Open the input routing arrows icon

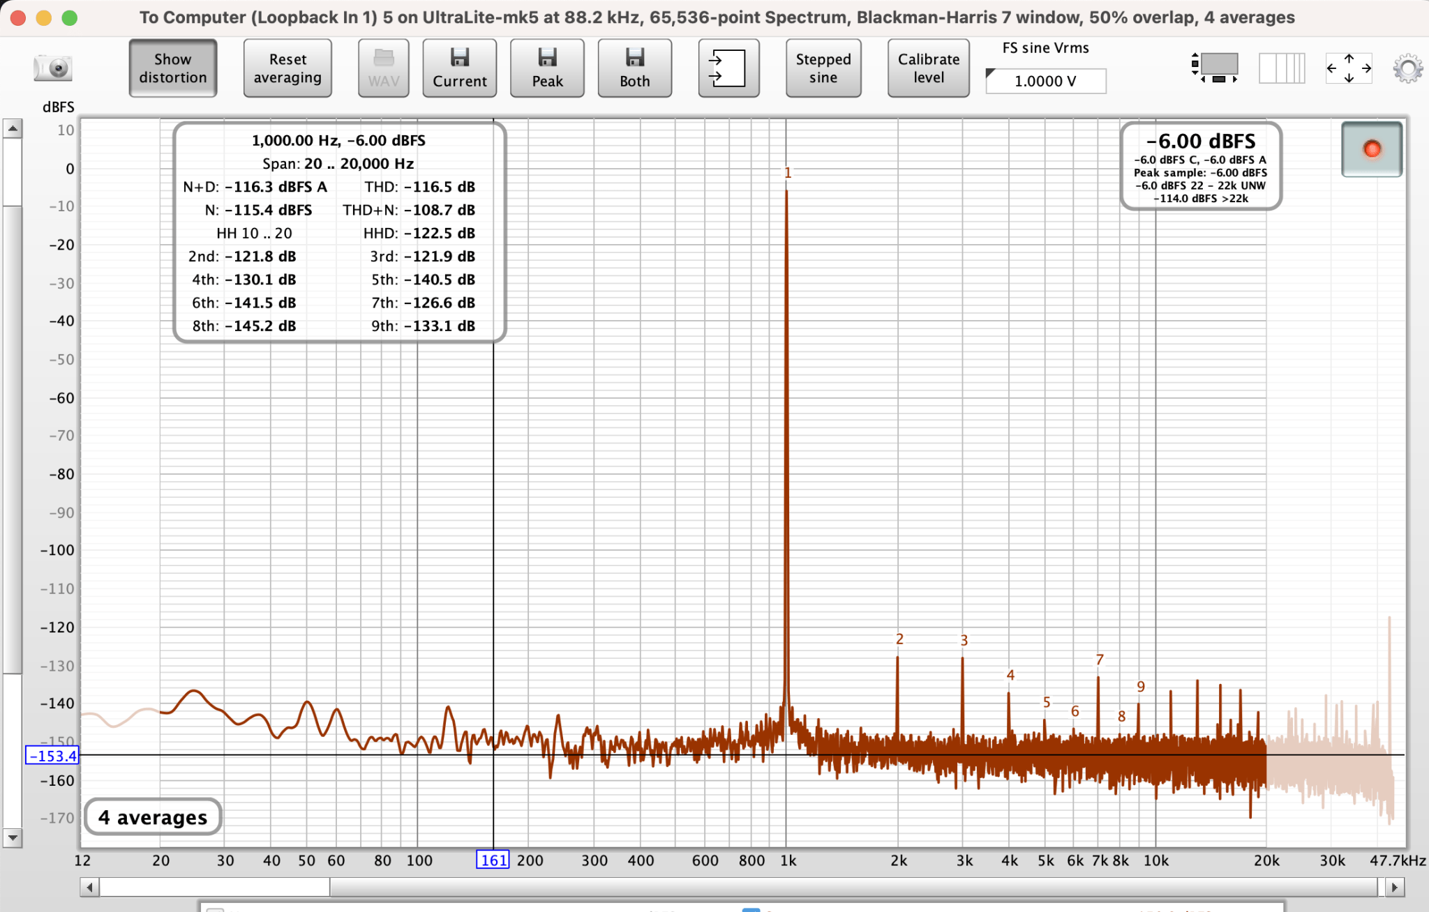coord(728,68)
